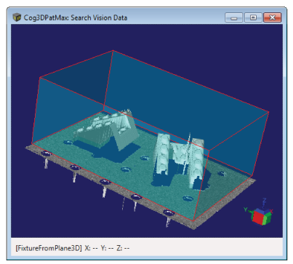Screen dimensions: 293x264
Task: Click the [FixtureFromPlane3D] status label
Action: (49, 248)
